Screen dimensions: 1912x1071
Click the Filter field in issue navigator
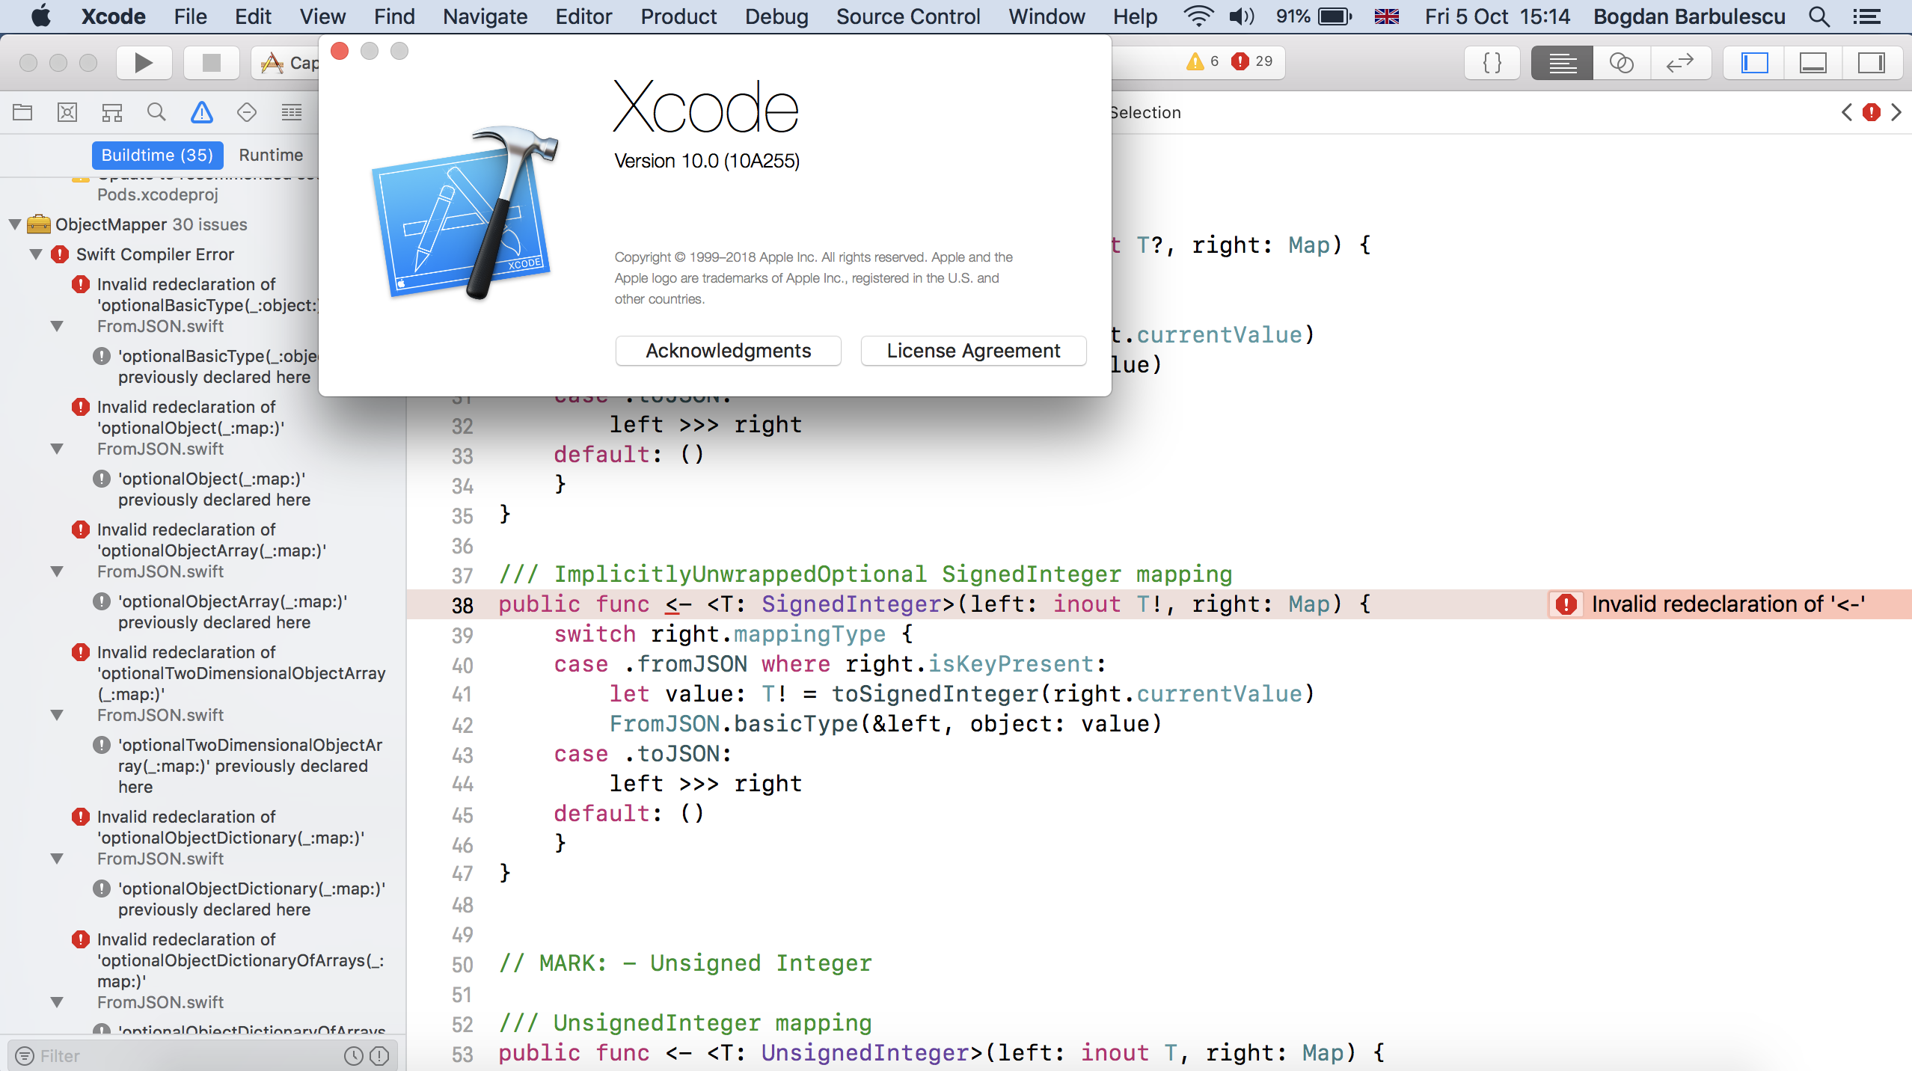coord(187,1055)
